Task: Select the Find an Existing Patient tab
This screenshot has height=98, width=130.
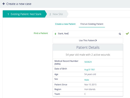Action: click(92, 24)
